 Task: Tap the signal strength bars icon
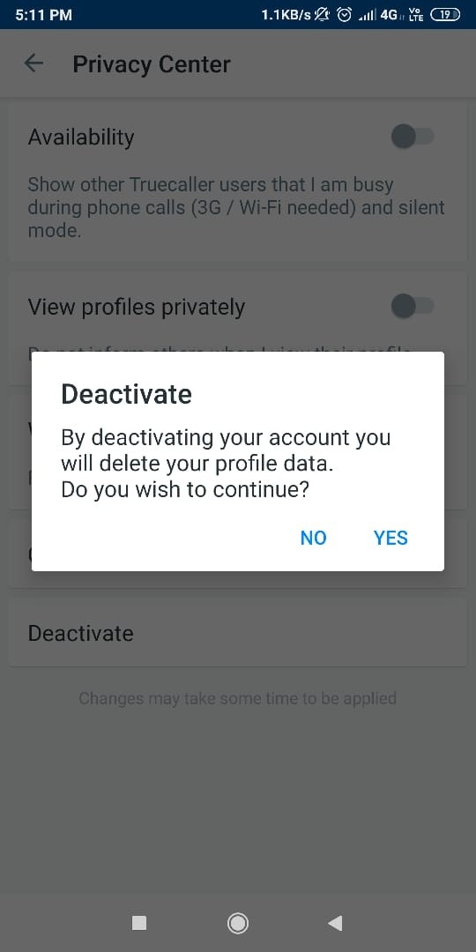pos(367,15)
